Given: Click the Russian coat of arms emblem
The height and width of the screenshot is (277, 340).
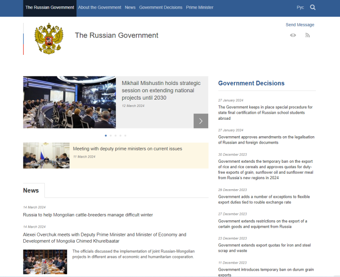Looking at the screenshot, I should coord(49,38).
